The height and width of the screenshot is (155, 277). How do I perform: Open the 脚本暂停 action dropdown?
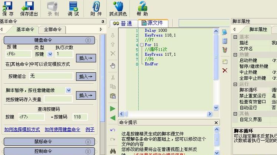click(x=68, y=90)
